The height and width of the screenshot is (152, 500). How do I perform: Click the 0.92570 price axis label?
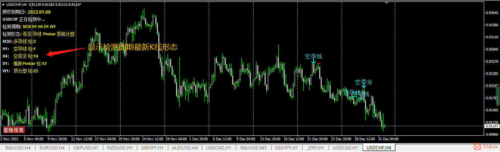coord(492,62)
